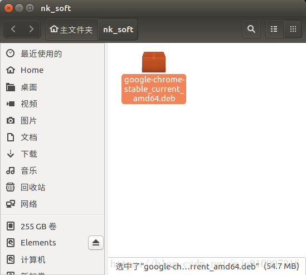Minimize the nk_soft window
Image resolution: width=306 pixels, height=275 pixels.
[19, 8]
